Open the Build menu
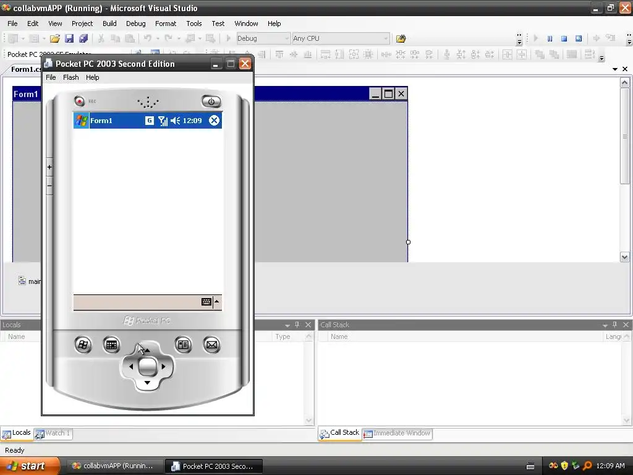633x475 pixels. 109,24
